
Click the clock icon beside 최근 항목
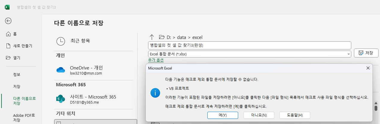coord(61,41)
